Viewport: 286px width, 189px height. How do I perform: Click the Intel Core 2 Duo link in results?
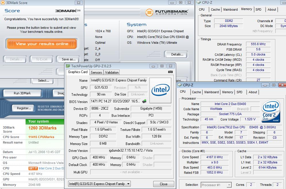(51, 168)
